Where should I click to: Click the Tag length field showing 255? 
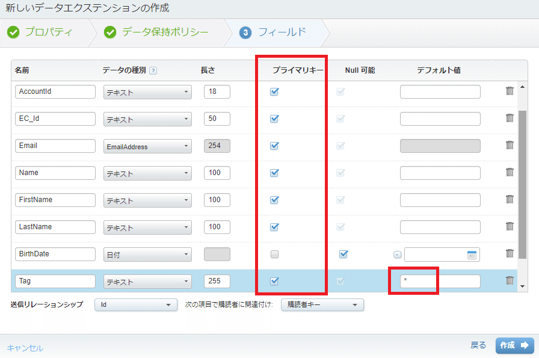[x=217, y=282]
